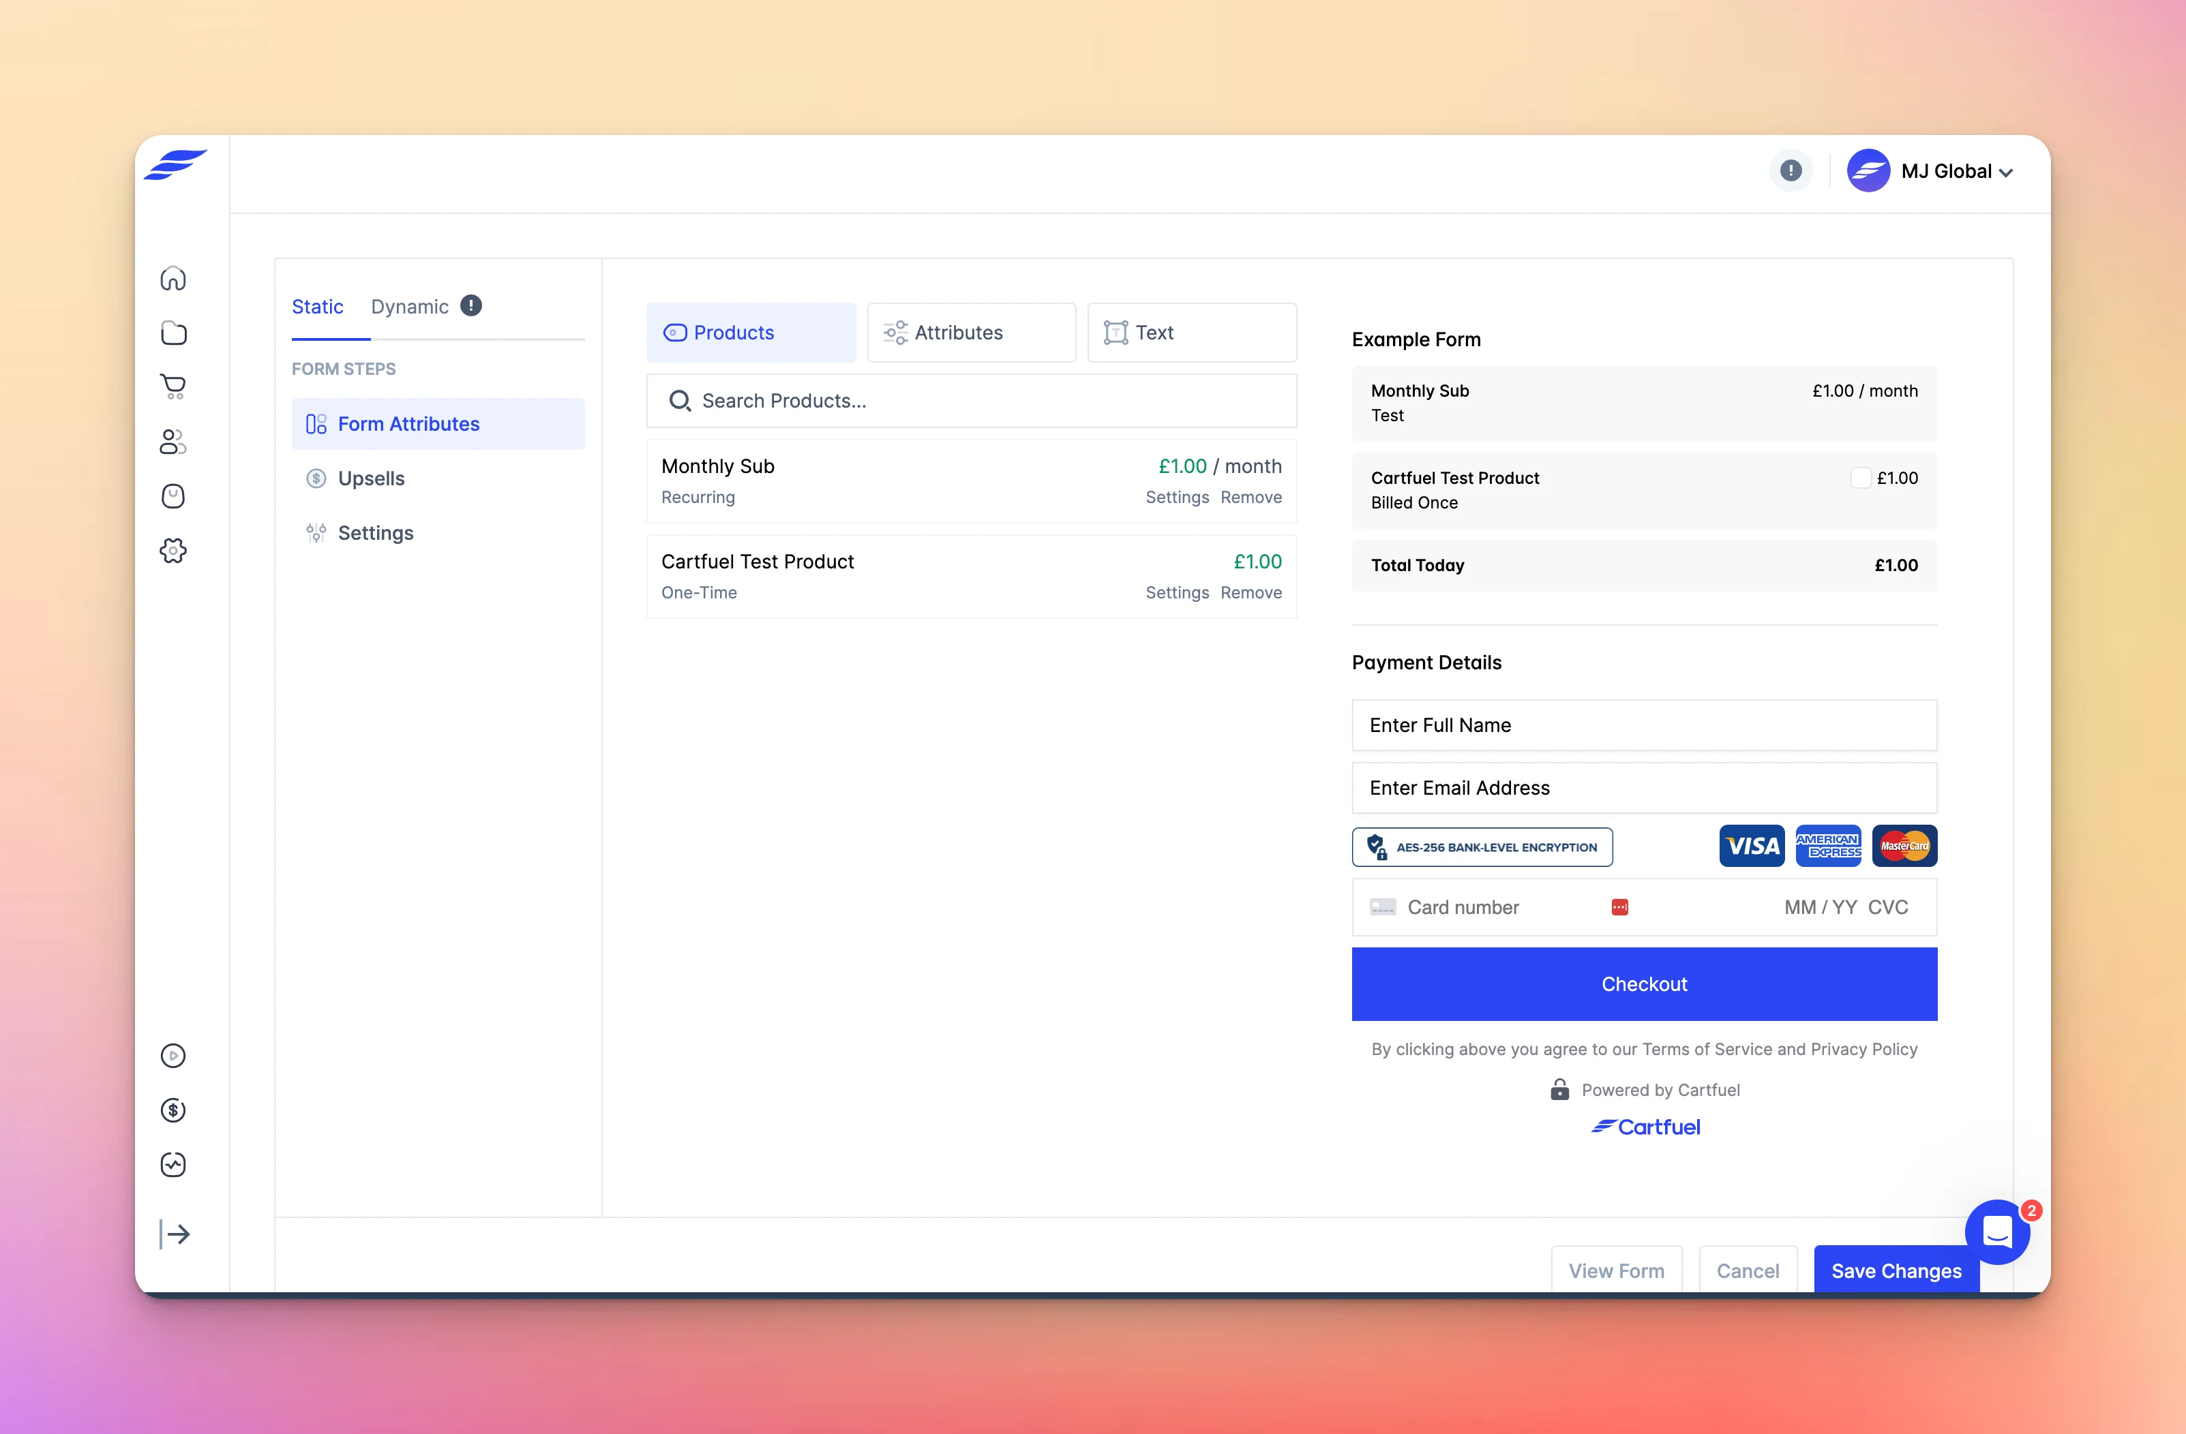This screenshot has height=1434, width=2186.
Task: Click the Cartfuel logo below the checkout form
Action: coord(1645,1127)
